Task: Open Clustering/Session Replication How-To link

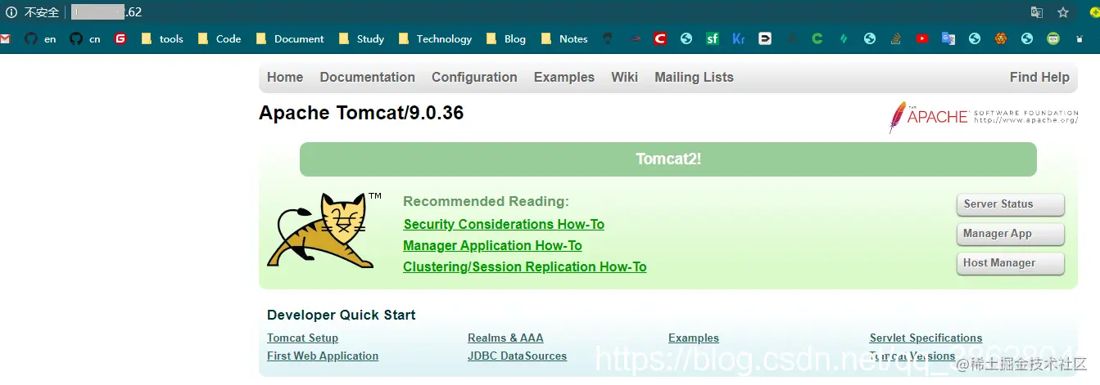Action: coord(525,266)
